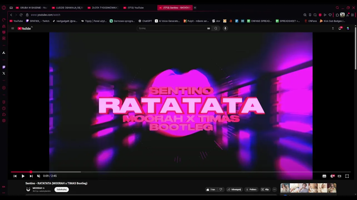Go back with browser back arrow
The height and width of the screenshot is (200, 357).
pyautogui.click(x=11, y=15)
